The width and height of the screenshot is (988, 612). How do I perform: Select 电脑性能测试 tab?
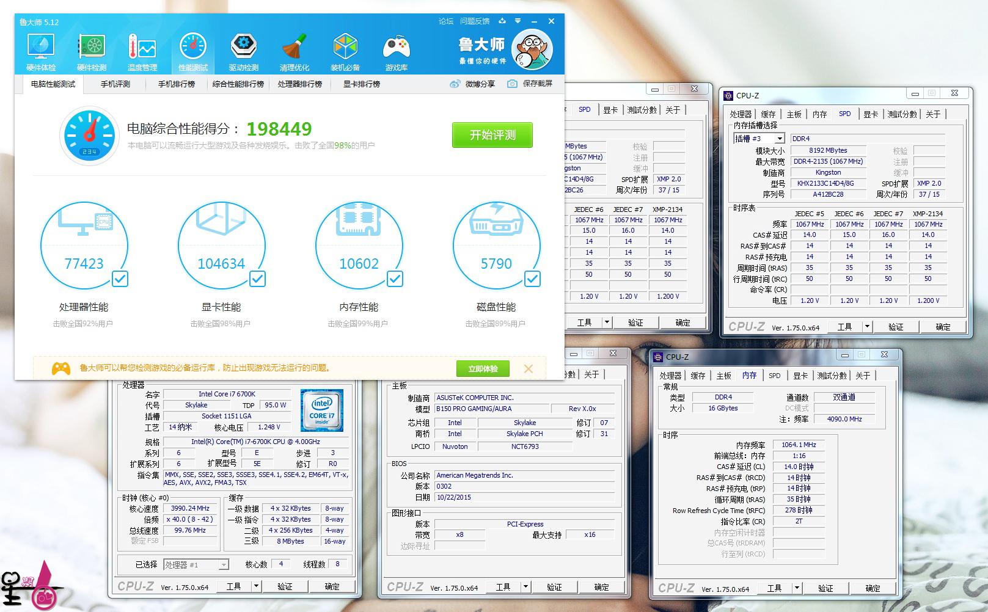pos(53,84)
